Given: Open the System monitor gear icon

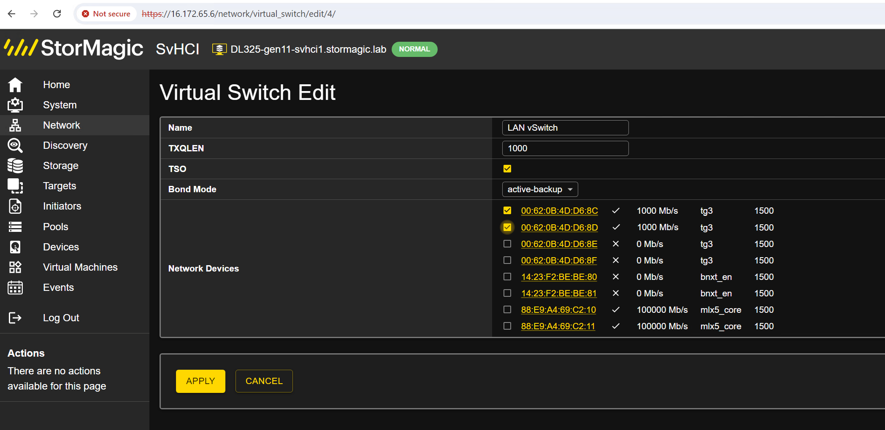Looking at the screenshot, I should (x=15, y=105).
